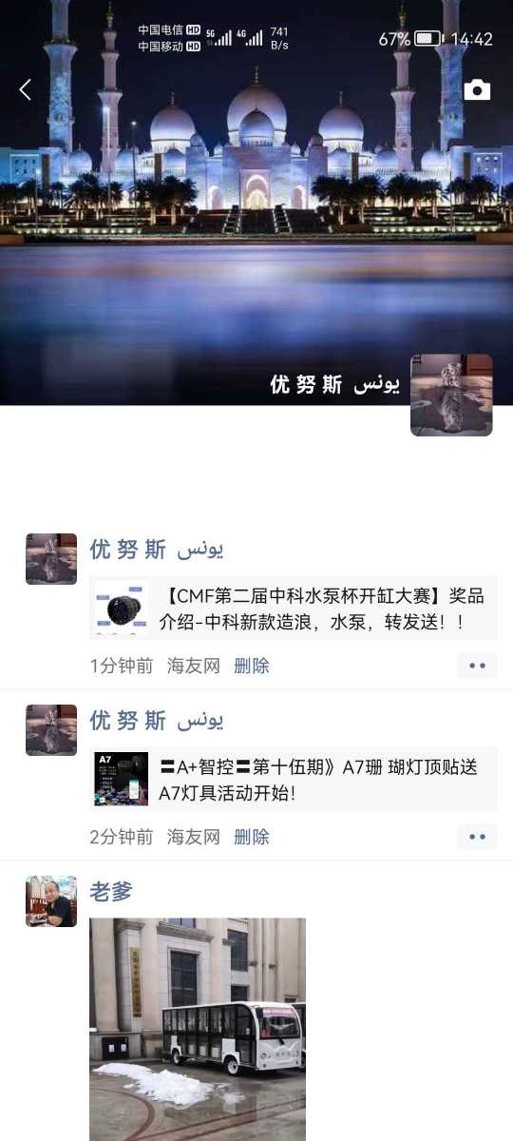Delete the post from 2分钟前

click(252, 837)
